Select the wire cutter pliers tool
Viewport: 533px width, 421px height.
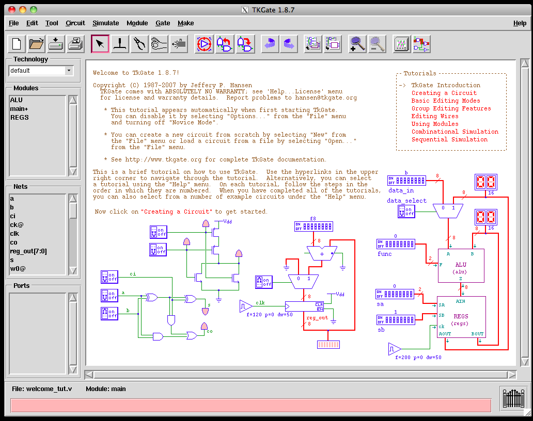click(x=139, y=44)
